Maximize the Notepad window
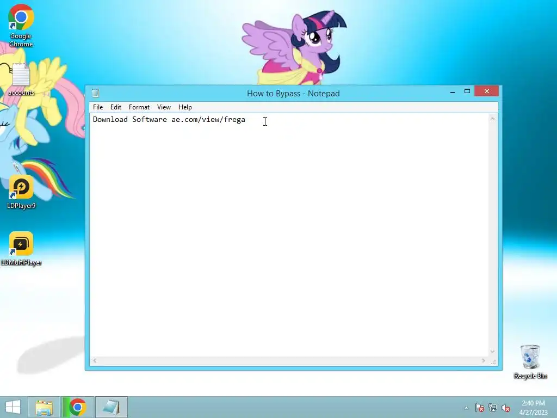The image size is (557, 418). [x=467, y=91]
